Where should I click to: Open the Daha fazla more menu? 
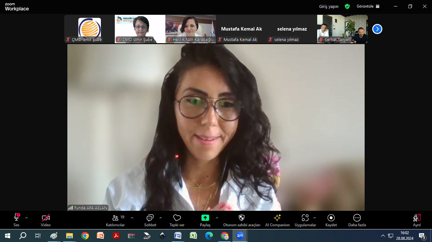coord(357,218)
